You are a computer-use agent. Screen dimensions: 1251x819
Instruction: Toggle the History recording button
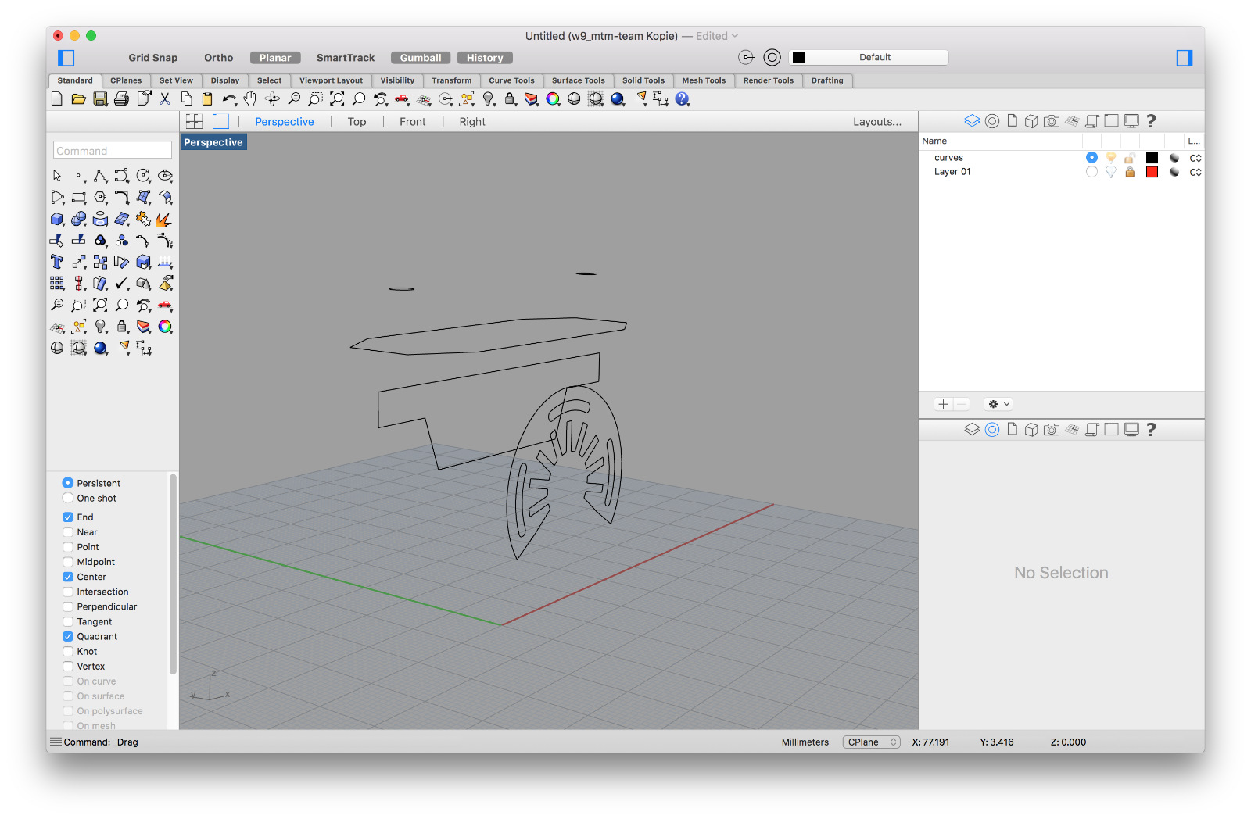point(485,58)
